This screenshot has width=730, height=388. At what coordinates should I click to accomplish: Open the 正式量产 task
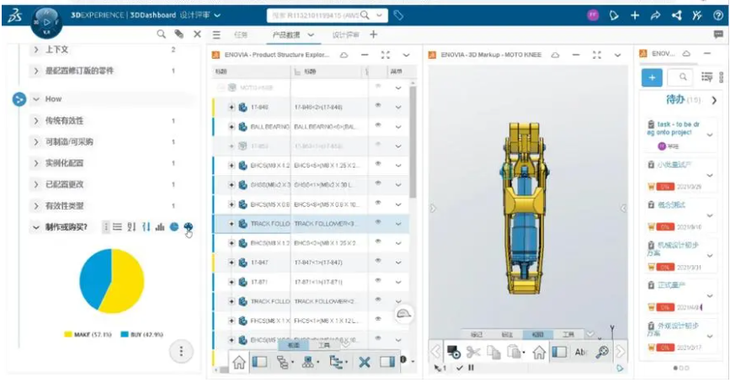tap(671, 284)
